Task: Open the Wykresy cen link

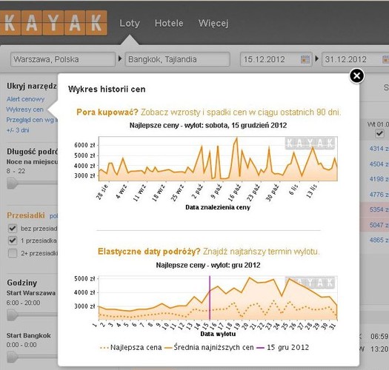Action: click(x=24, y=110)
